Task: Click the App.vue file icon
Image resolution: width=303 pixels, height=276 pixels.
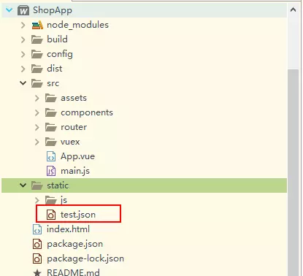Action: click(51, 156)
